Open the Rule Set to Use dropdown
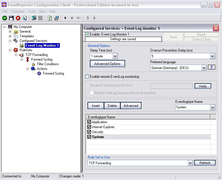The height and width of the screenshot is (180, 222). click(x=190, y=163)
